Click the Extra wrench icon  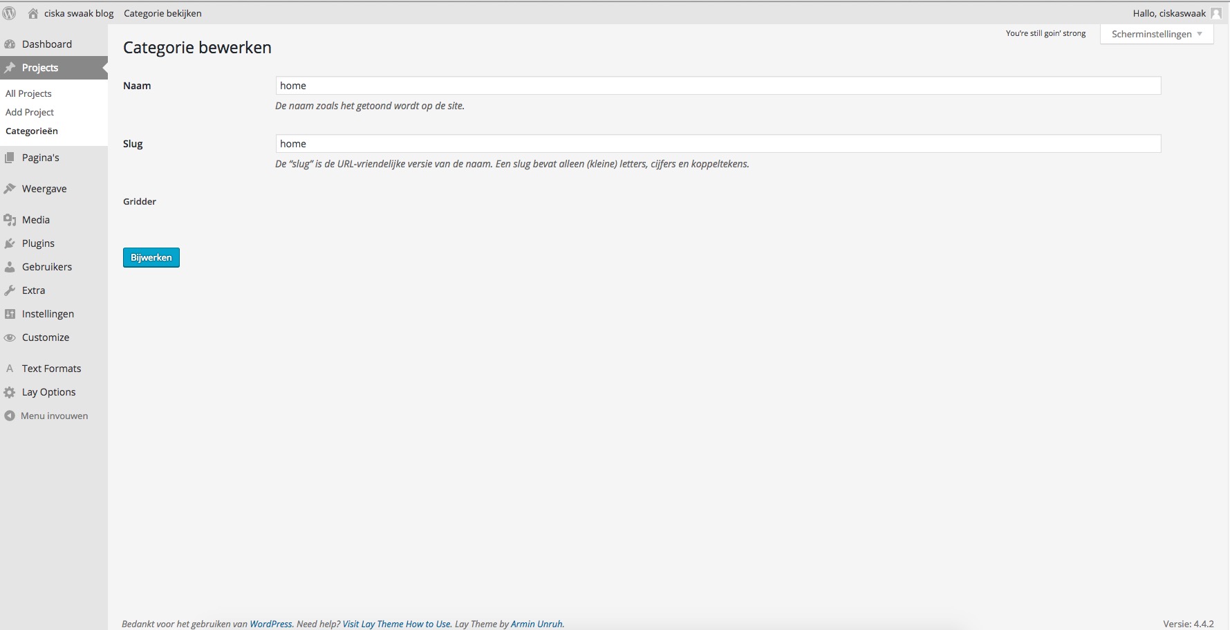(10, 290)
